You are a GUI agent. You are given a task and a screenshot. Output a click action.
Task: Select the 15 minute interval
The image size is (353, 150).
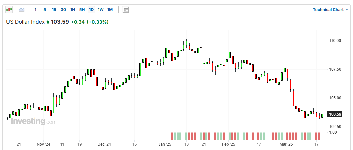54,9
